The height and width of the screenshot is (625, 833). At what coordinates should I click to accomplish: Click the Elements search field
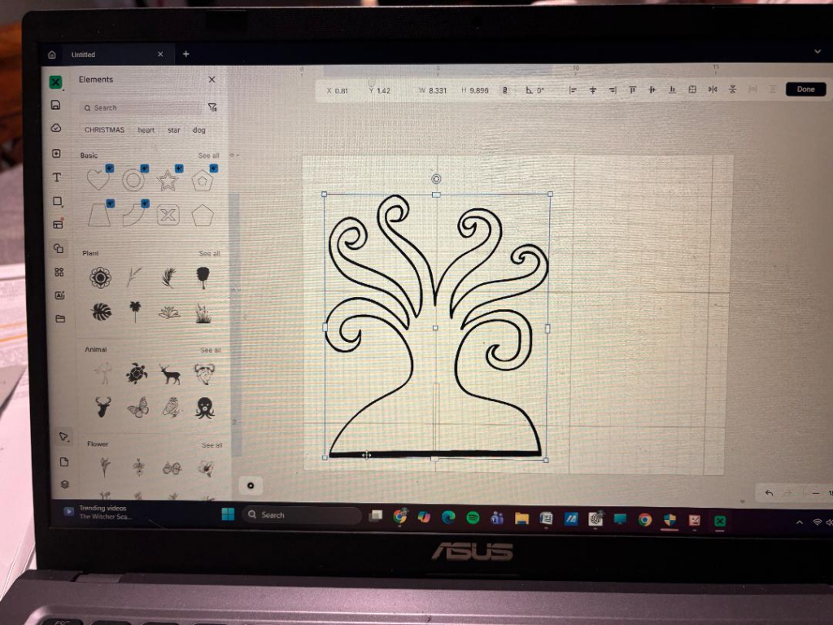142,107
